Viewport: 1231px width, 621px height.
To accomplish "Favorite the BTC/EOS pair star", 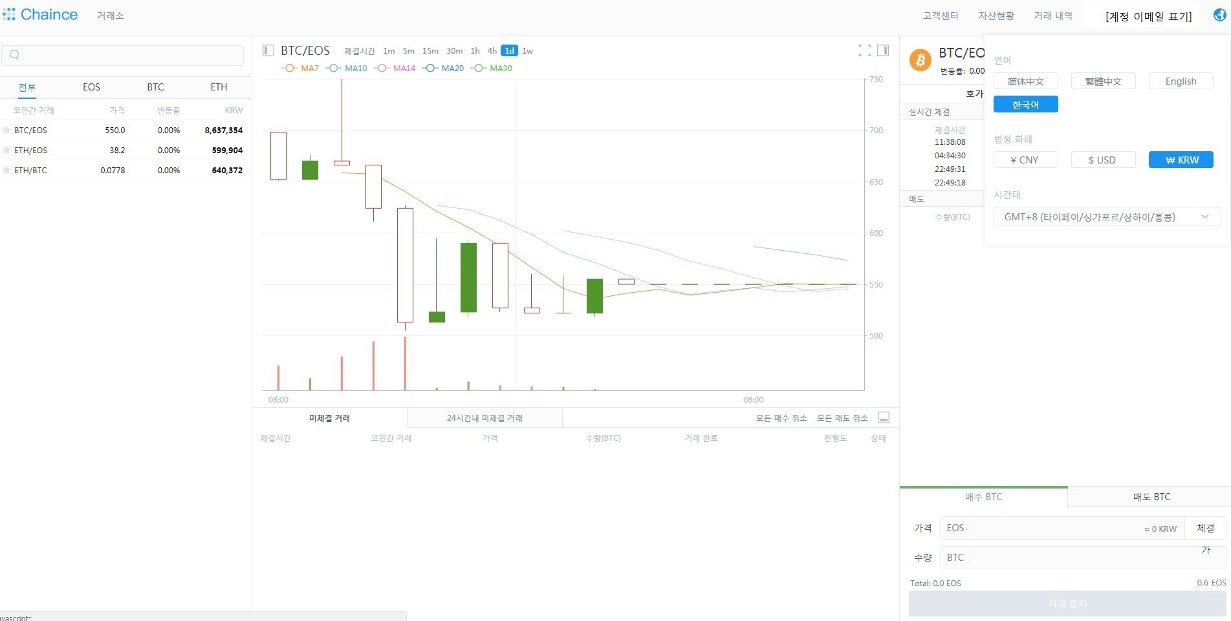I will click(7, 130).
